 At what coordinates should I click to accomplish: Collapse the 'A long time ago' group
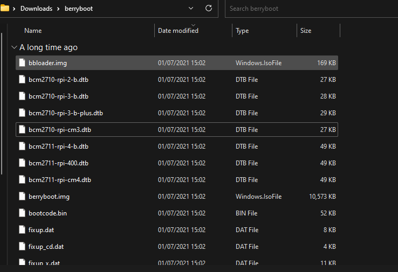[14, 47]
